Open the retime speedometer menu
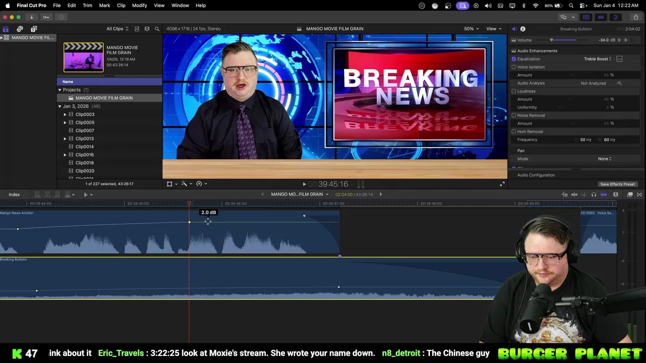 click(201, 184)
